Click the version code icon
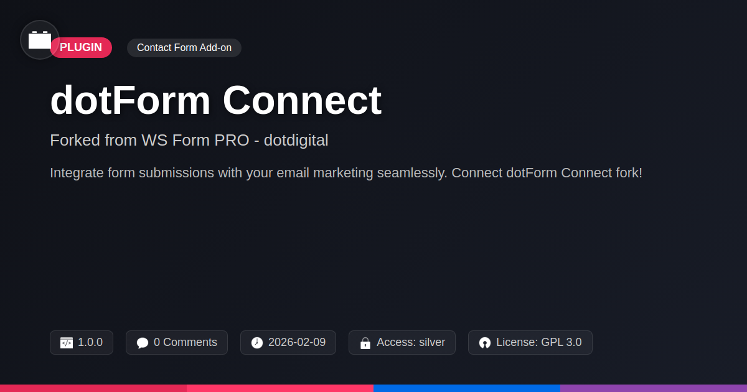This screenshot has width=747, height=392. 67,343
